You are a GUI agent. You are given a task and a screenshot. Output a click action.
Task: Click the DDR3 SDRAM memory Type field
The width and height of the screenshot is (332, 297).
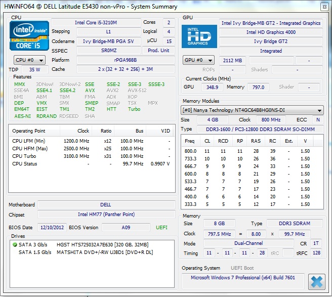(x=295, y=224)
